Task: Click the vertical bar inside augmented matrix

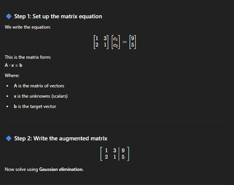Action: (119, 154)
